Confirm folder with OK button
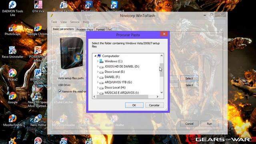 (134, 105)
